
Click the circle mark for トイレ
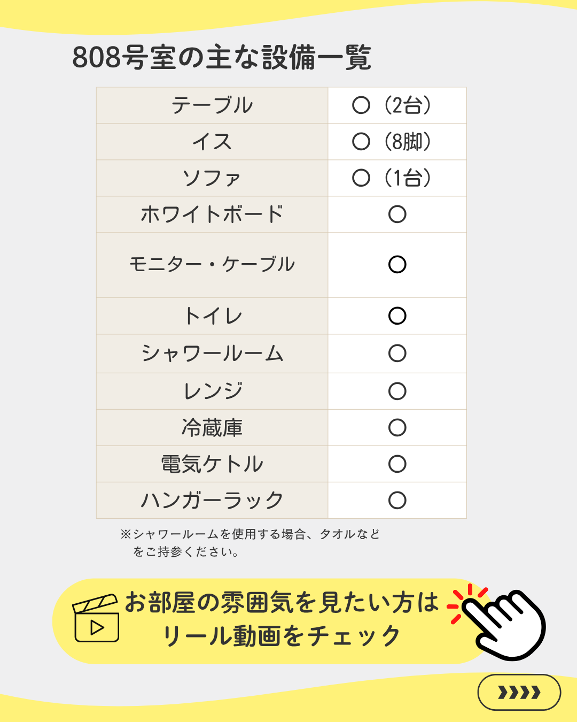tap(397, 316)
